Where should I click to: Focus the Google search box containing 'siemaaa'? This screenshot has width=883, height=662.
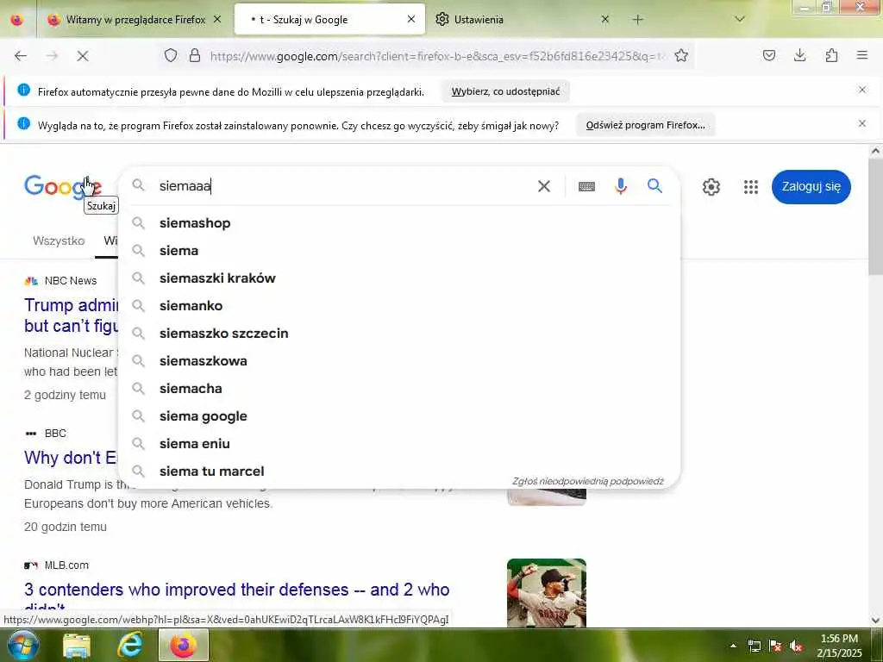[x=343, y=186]
